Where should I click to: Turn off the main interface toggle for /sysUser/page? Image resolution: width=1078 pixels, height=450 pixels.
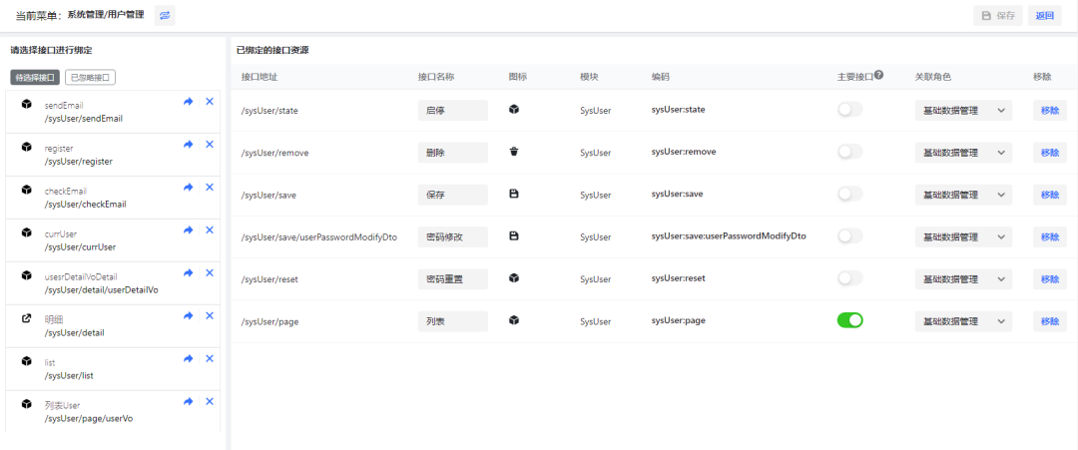coord(850,320)
